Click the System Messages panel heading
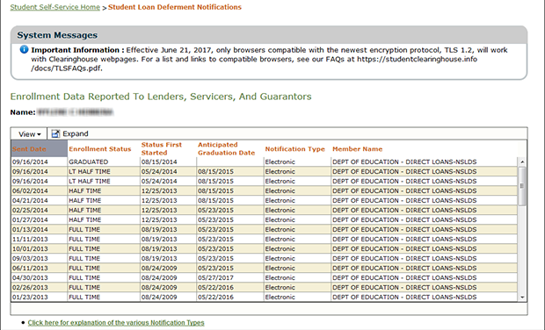 coord(57,35)
